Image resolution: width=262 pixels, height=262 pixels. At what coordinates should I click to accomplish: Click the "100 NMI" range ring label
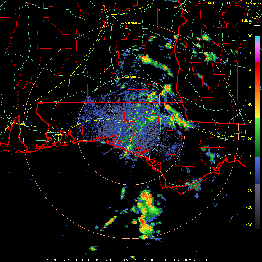[x=131, y=23]
